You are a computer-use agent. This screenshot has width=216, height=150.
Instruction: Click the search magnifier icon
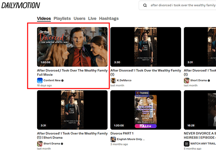pyautogui.click(x=145, y=5)
